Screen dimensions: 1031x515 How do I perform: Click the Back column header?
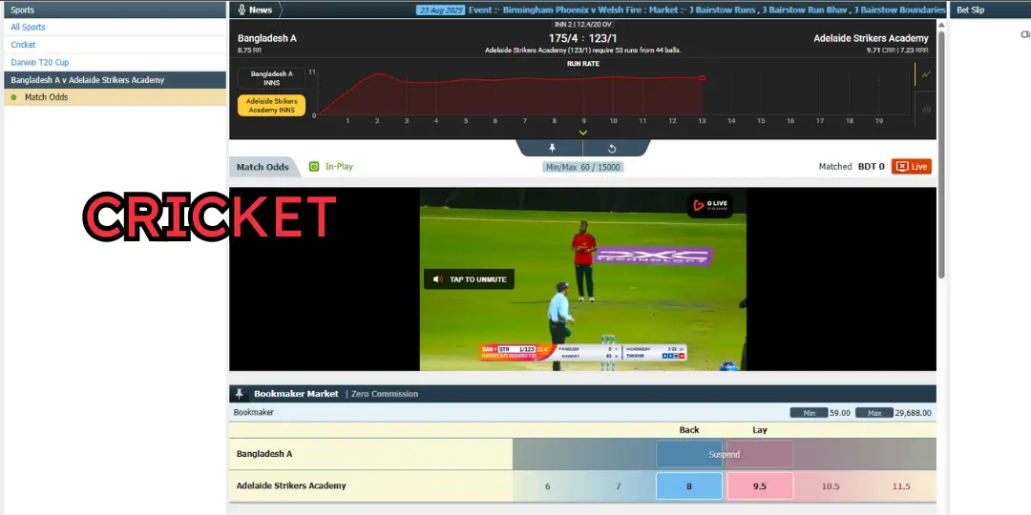pyautogui.click(x=689, y=430)
